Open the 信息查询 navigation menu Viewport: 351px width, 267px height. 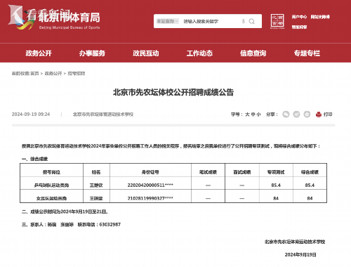(x=253, y=53)
